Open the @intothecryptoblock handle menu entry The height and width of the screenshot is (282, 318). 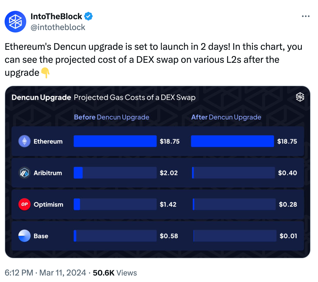point(58,27)
